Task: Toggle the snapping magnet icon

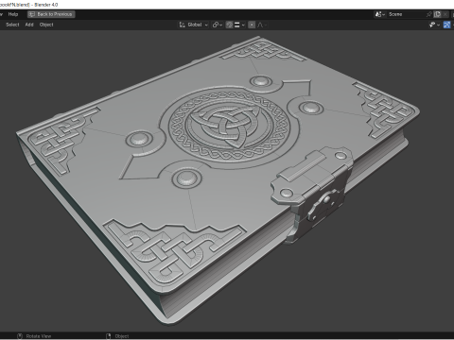Action: (229, 25)
